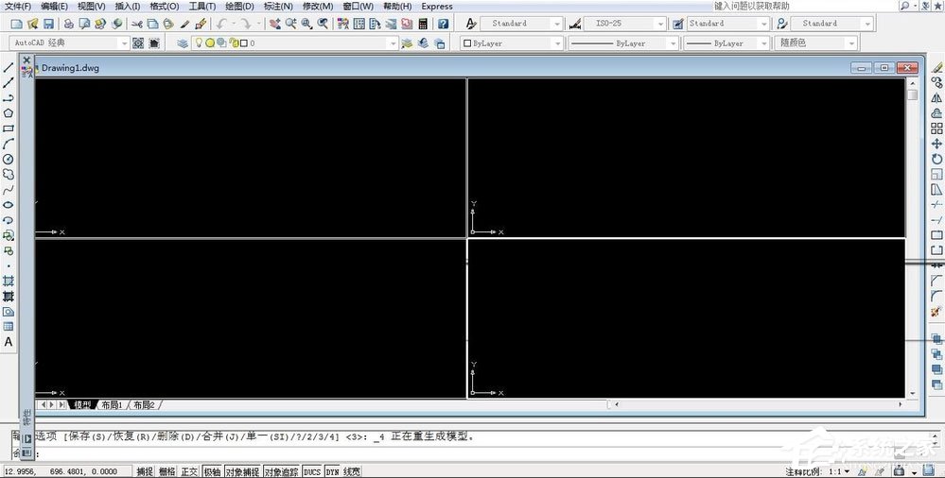Screen dimensions: 945x478
Task: Click the Help question mark icon
Action: [x=444, y=24]
